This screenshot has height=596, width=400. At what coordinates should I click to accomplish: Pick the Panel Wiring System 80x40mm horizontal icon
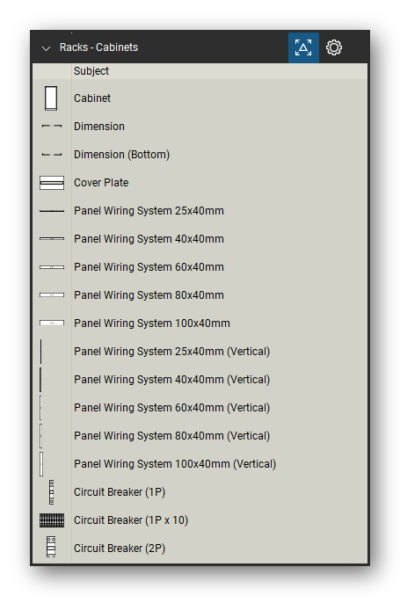52,295
